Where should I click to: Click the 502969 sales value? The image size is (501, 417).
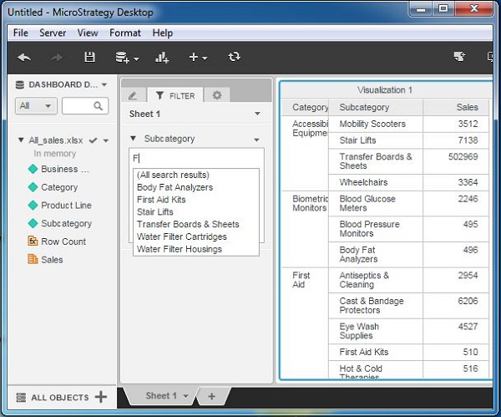click(463, 157)
